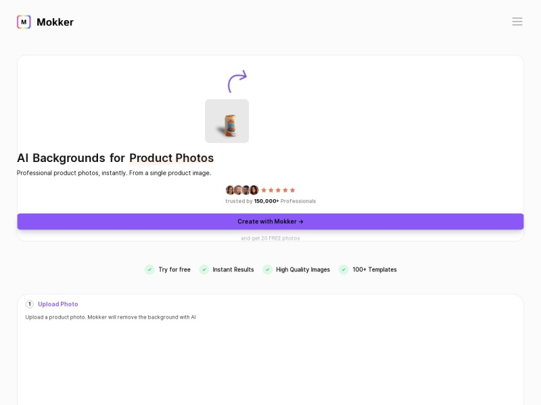Click the 'Instant Results' green checkmark
The width and height of the screenshot is (541, 405).
pos(204,269)
